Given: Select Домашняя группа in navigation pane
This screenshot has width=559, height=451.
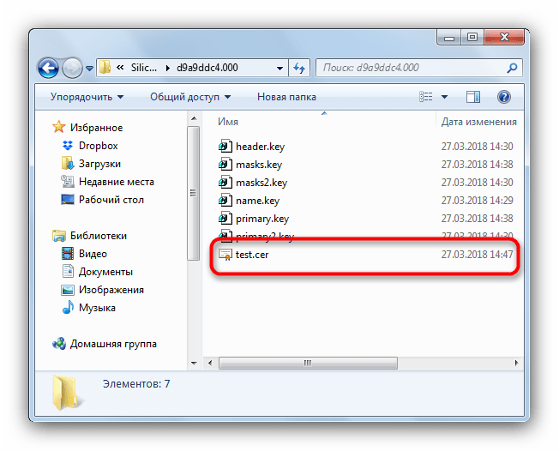Looking at the screenshot, I should 113,344.
